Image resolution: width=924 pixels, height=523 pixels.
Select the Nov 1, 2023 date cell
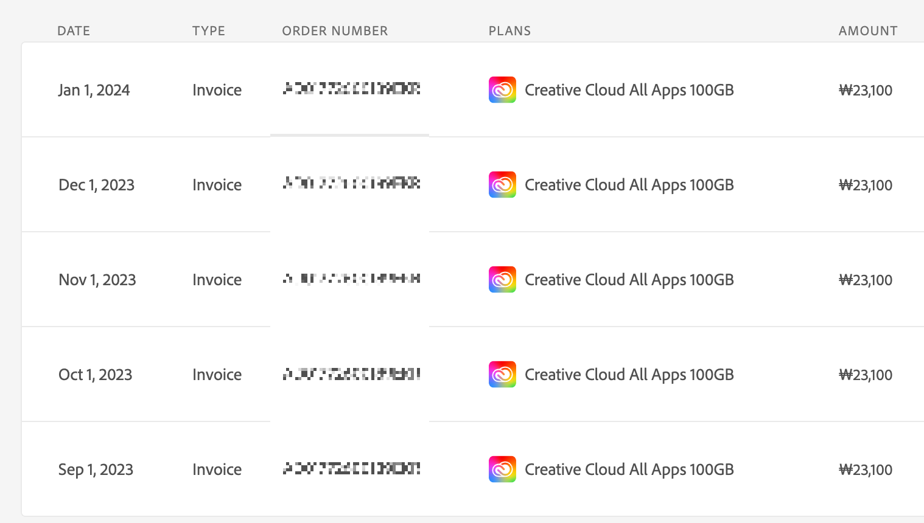click(97, 280)
